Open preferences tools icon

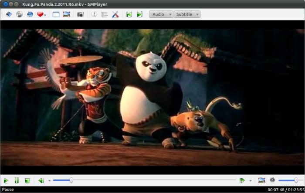coord(115,14)
